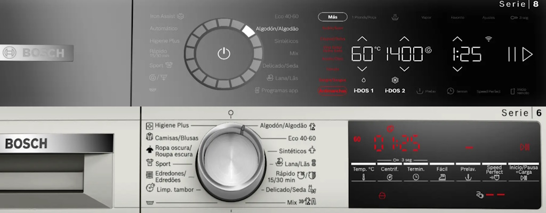Click the Mix label on the Serie 6 dial

pos(292,202)
